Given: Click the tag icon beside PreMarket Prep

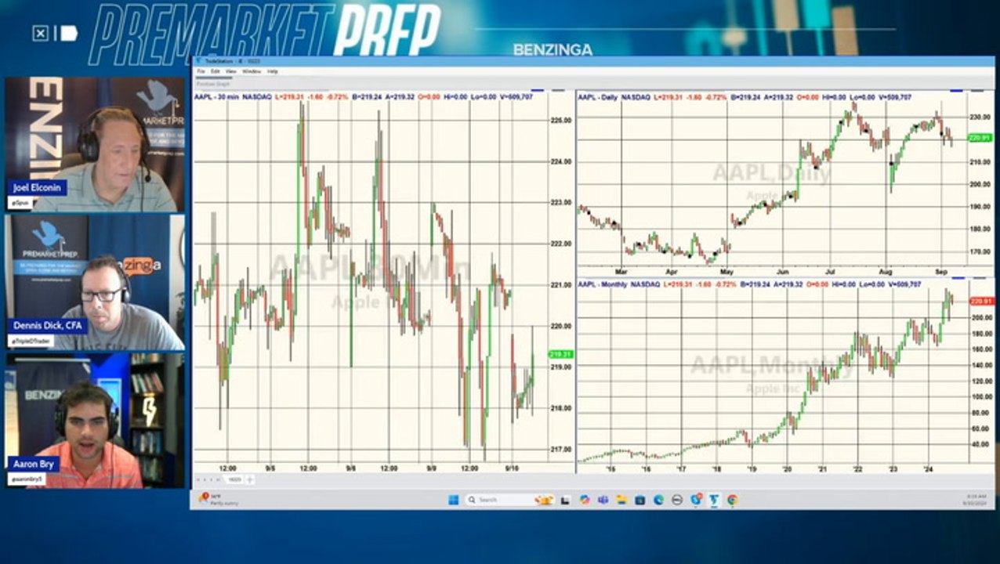Looking at the screenshot, I should 69,33.
